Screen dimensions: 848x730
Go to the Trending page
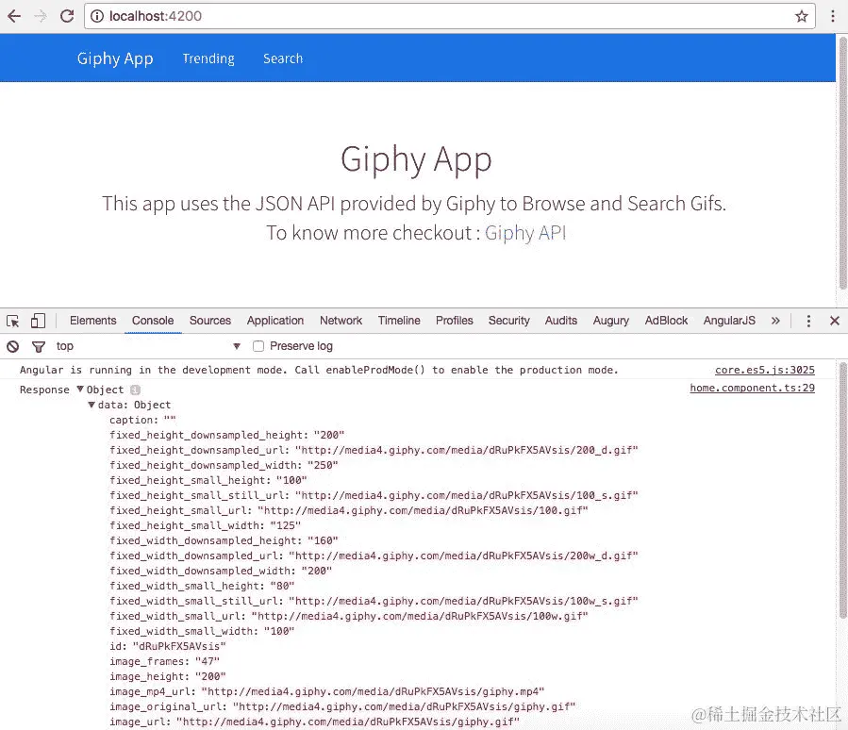point(208,58)
